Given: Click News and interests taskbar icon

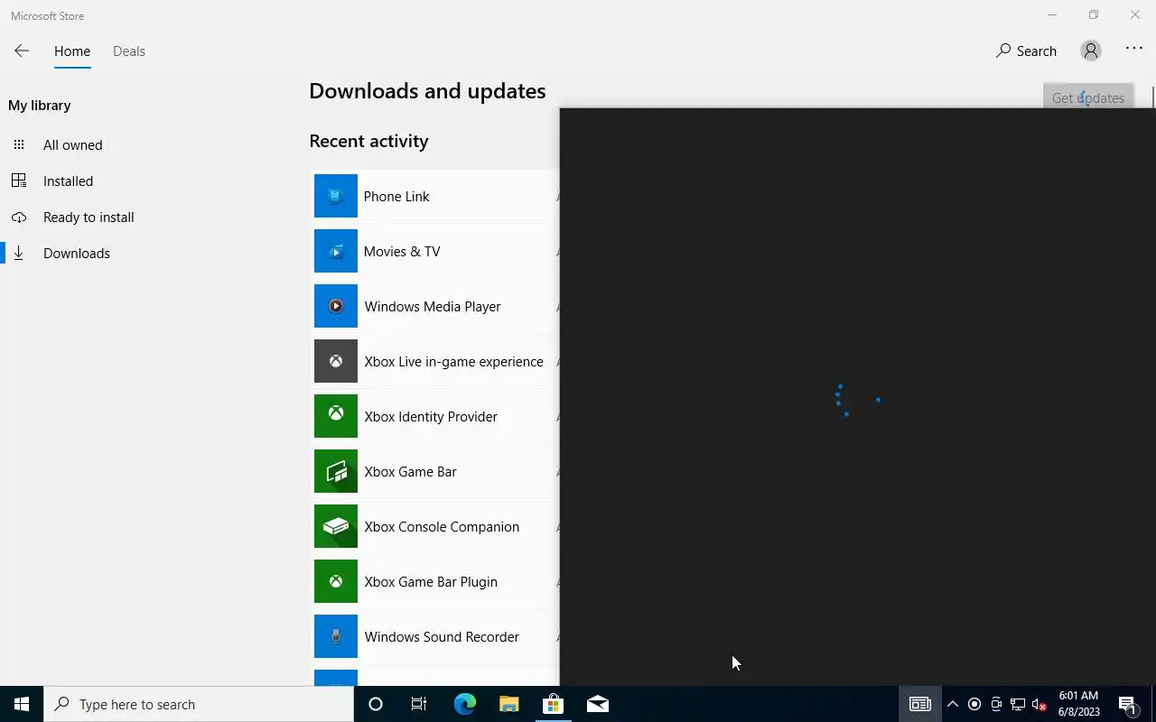Looking at the screenshot, I should coord(919,704).
